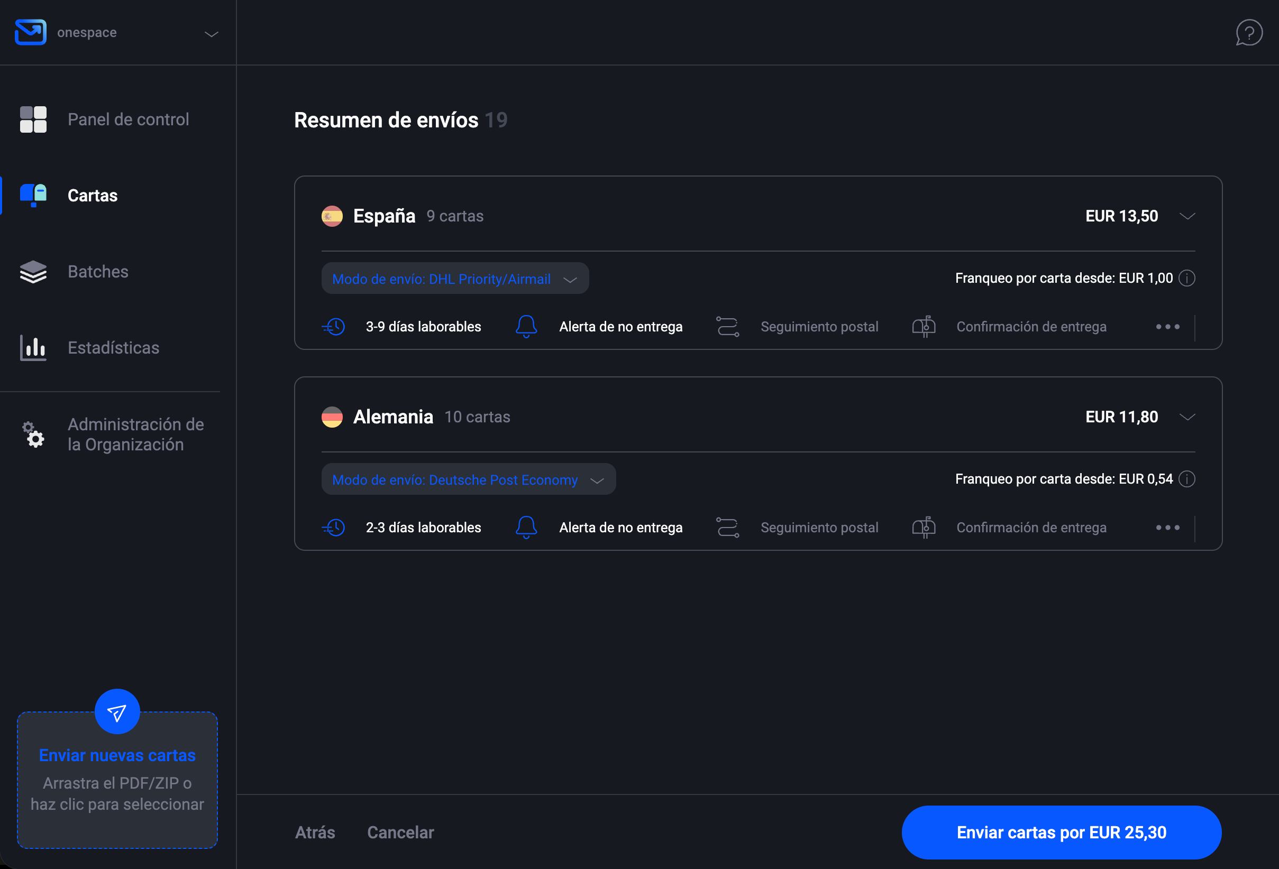Open three-dots menu in Alemania card

pyautogui.click(x=1167, y=528)
